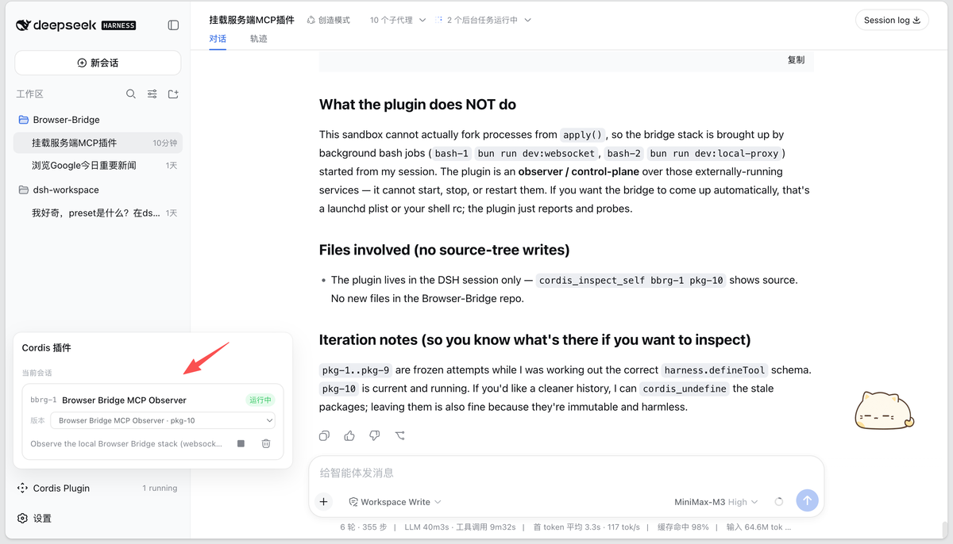Open the Workspace Write permission dropdown

tap(395, 502)
